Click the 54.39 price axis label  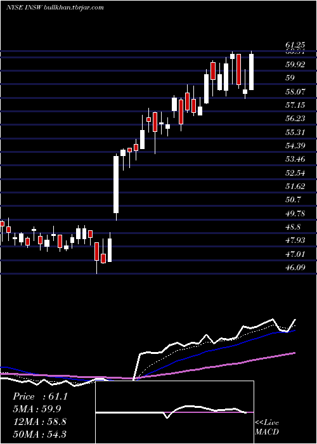pos(295,145)
